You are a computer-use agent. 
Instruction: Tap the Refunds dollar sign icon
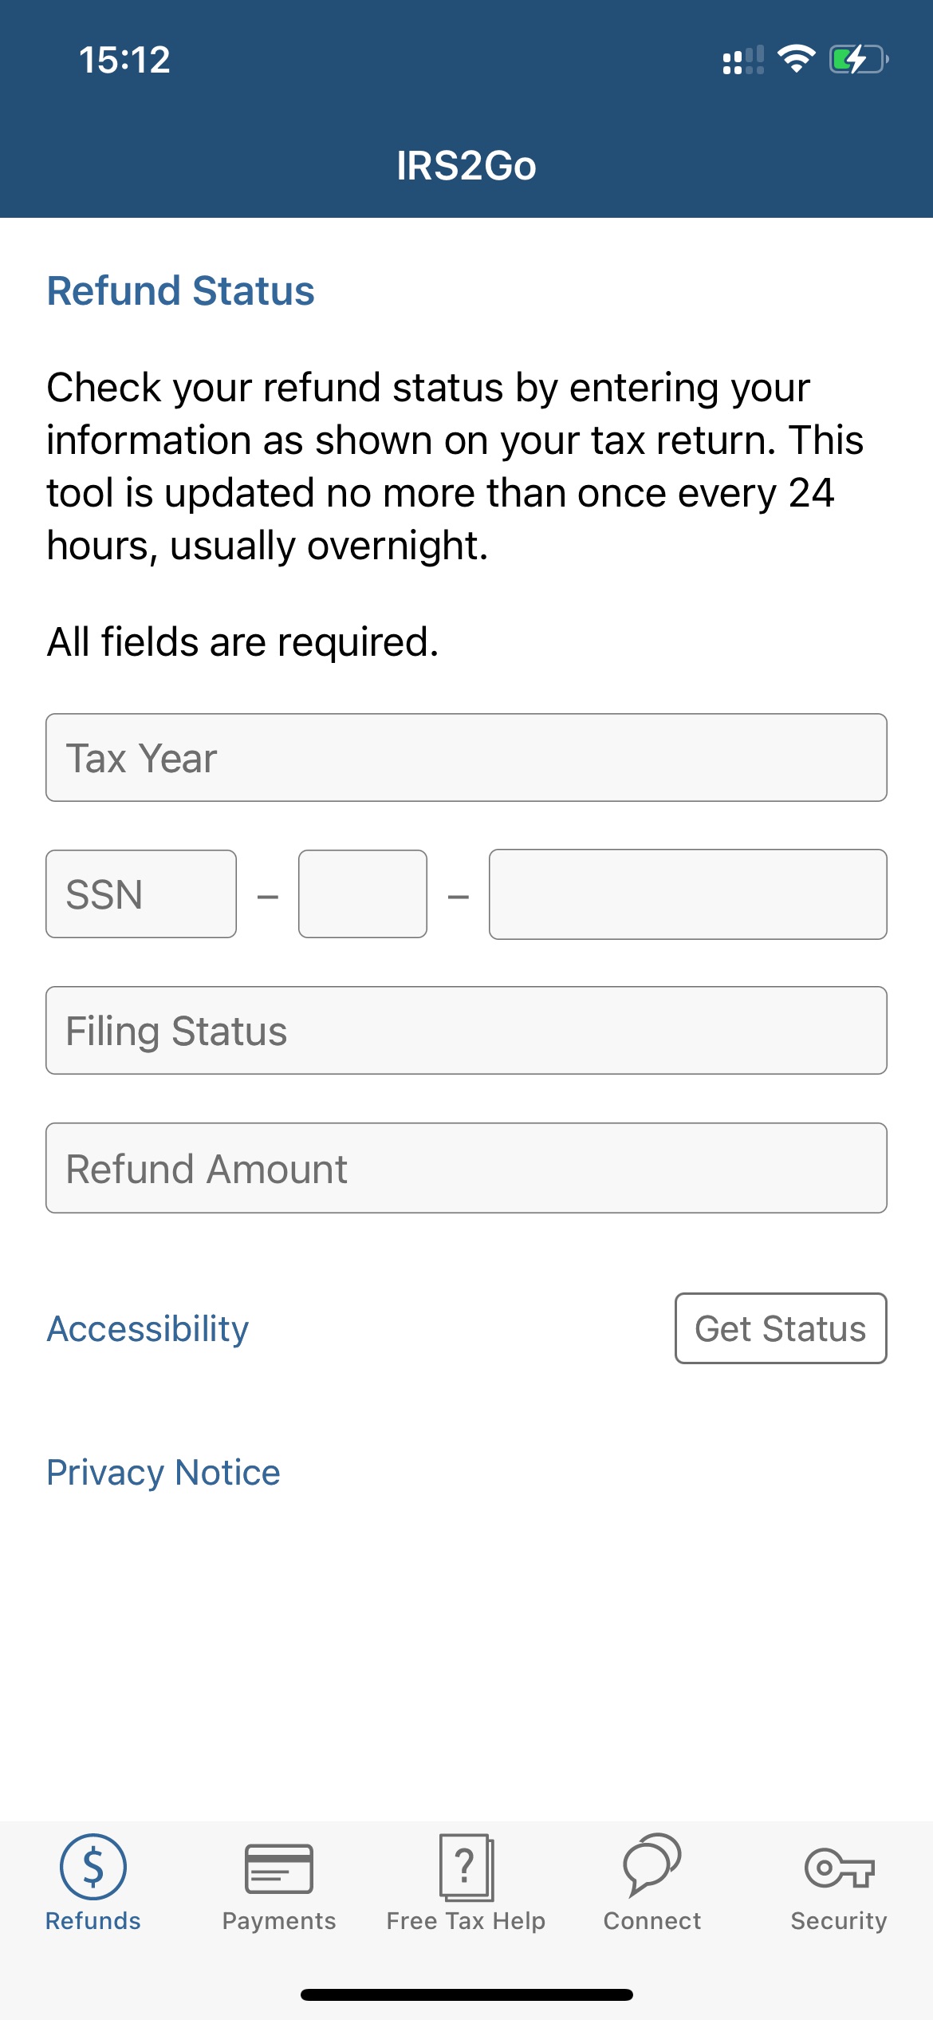click(x=93, y=1867)
